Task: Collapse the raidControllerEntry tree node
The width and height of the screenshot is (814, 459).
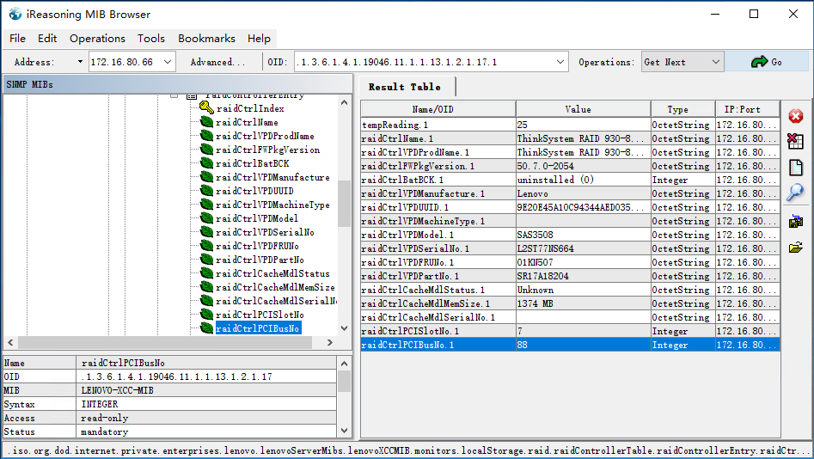Action: [x=174, y=95]
